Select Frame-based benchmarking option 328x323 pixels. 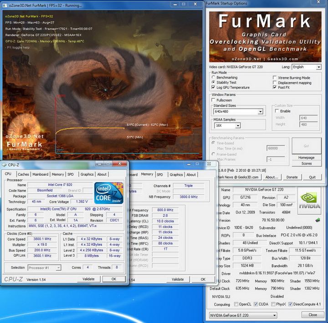213,154
